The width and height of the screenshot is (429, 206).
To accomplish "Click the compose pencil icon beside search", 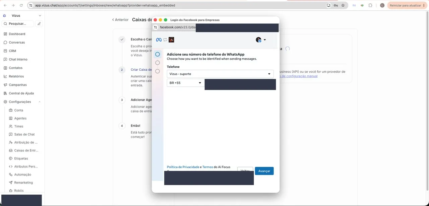I will point(39,24).
